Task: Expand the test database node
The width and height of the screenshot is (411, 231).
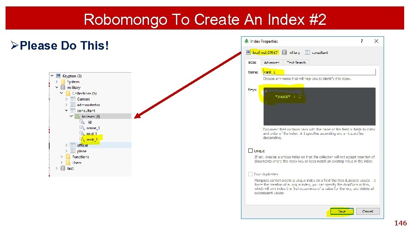Action: (x=57, y=168)
